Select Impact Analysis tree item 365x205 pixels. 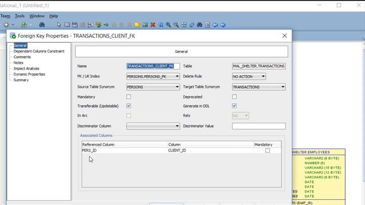pos(26,68)
